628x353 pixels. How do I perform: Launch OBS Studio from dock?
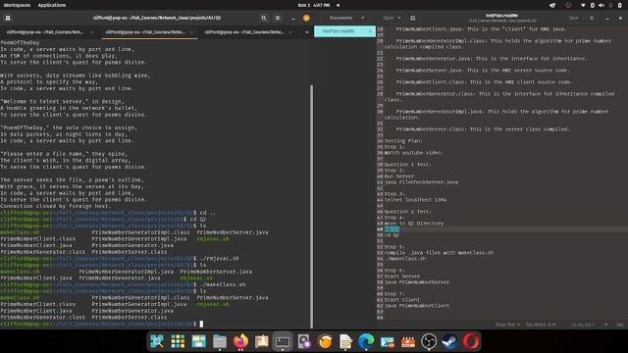coord(429,341)
